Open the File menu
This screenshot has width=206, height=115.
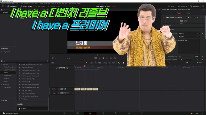tap(13, 4)
